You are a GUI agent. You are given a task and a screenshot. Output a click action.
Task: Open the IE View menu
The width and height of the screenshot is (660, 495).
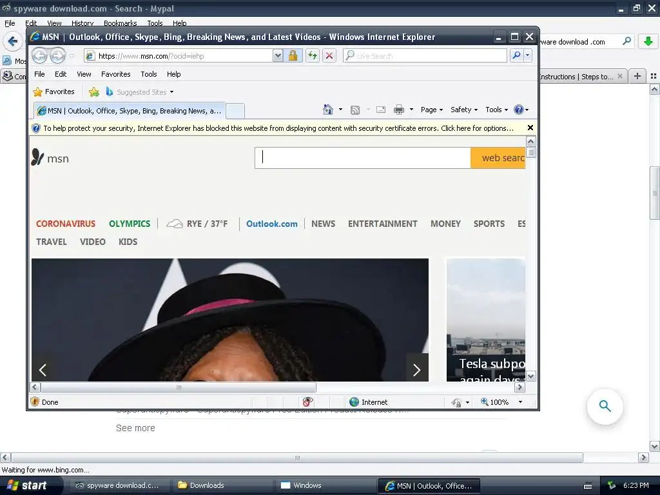point(84,74)
